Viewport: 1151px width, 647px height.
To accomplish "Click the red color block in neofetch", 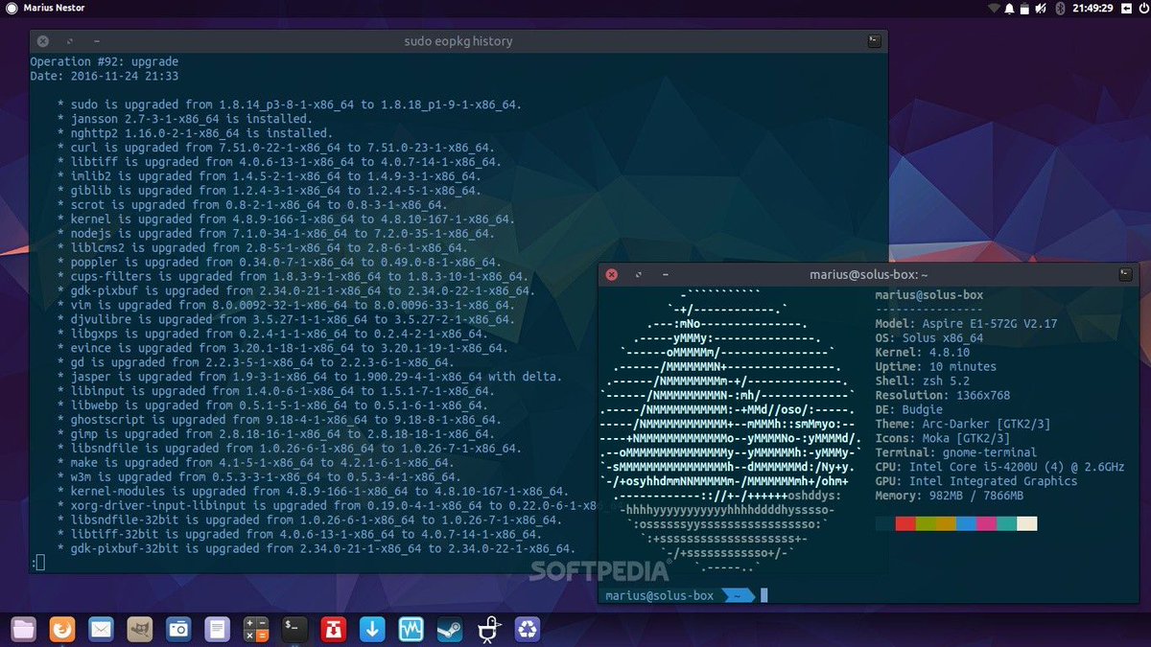I will [x=905, y=524].
